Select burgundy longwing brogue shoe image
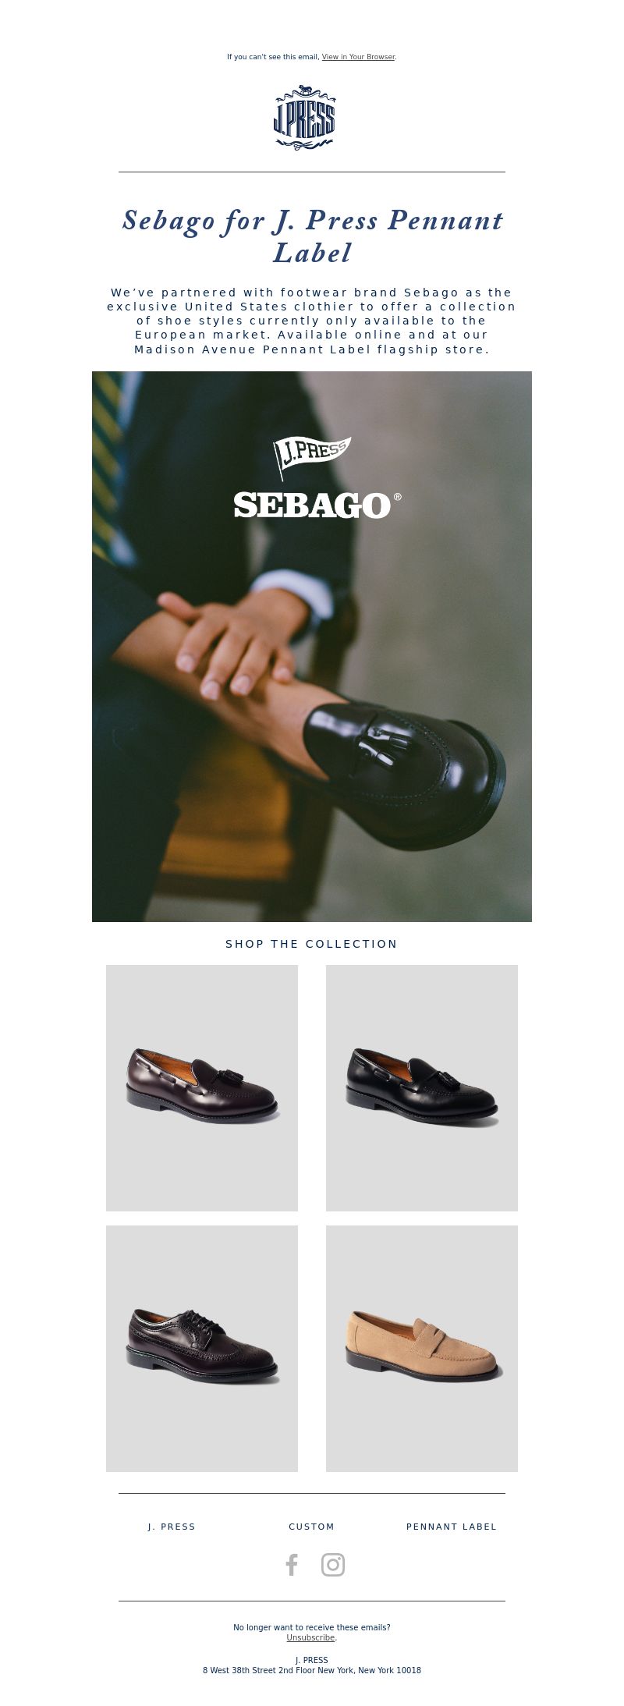This screenshot has width=624, height=1706. coord(202,1348)
